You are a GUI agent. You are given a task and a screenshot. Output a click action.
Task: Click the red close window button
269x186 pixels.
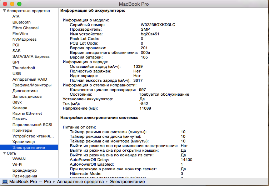click(5, 4)
